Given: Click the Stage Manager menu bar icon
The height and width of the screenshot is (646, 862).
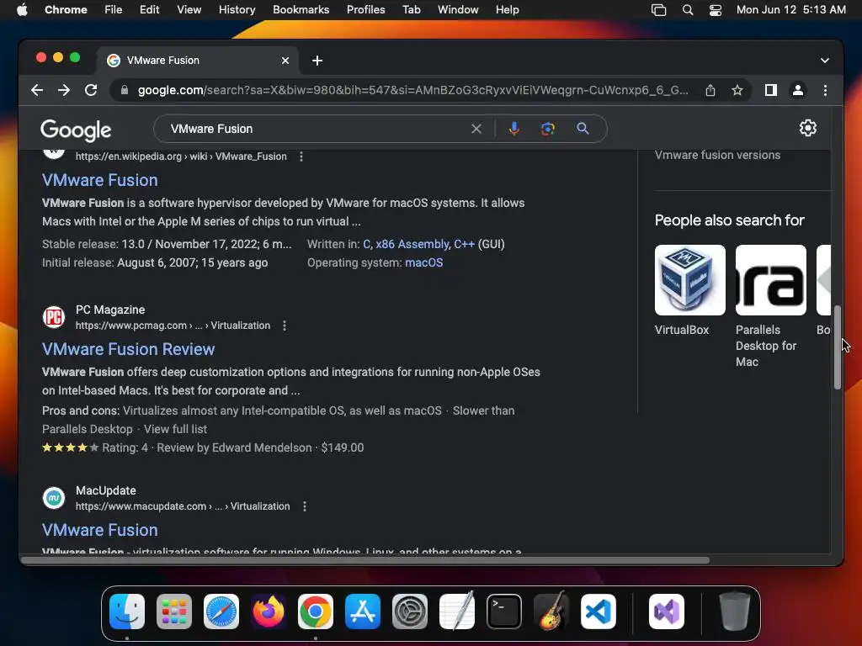Looking at the screenshot, I should pos(658,10).
